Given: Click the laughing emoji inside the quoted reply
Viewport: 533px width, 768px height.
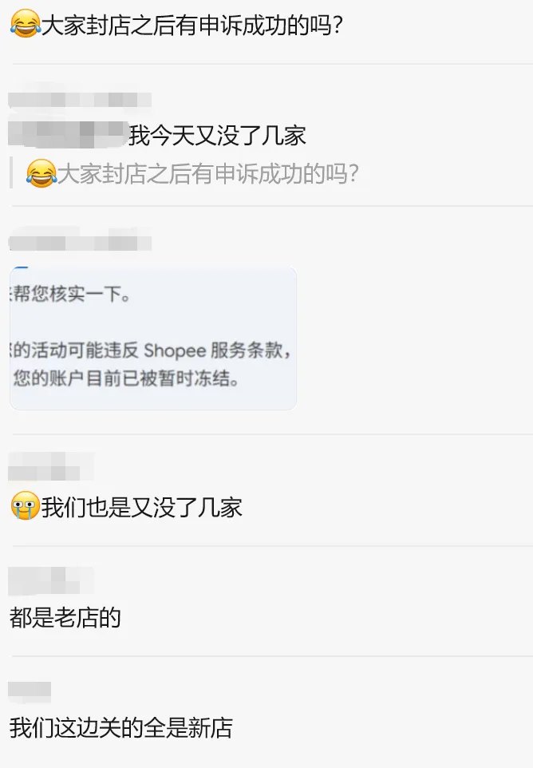Looking at the screenshot, I should click(41, 173).
